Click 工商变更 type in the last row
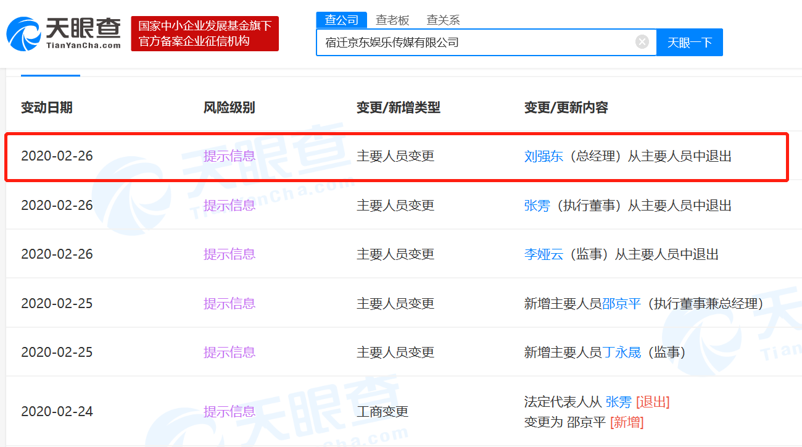802x447 pixels. coord(382,412)
